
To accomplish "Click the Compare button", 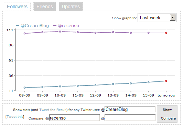I will coord(167,118).
